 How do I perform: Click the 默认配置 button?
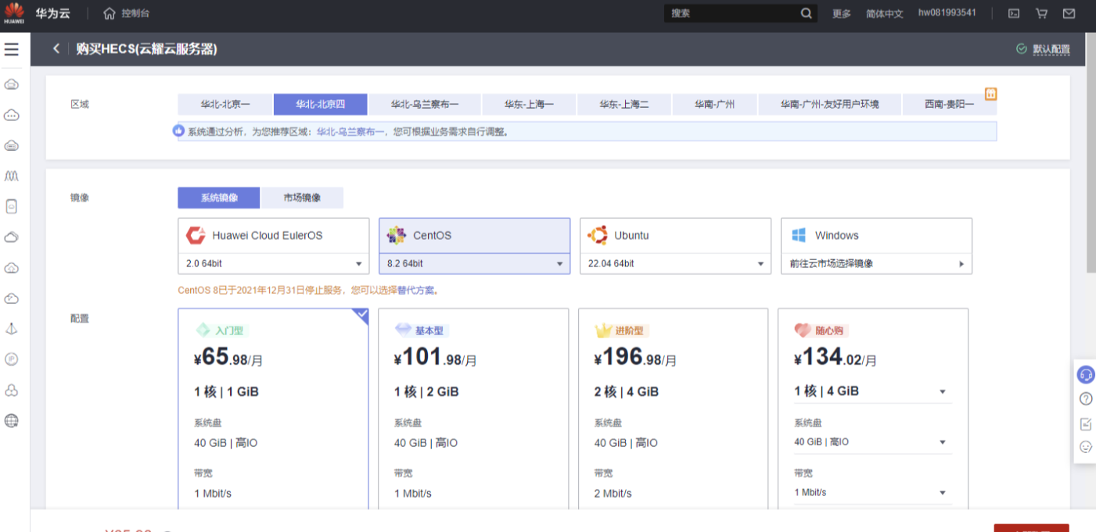(1051, 49)
